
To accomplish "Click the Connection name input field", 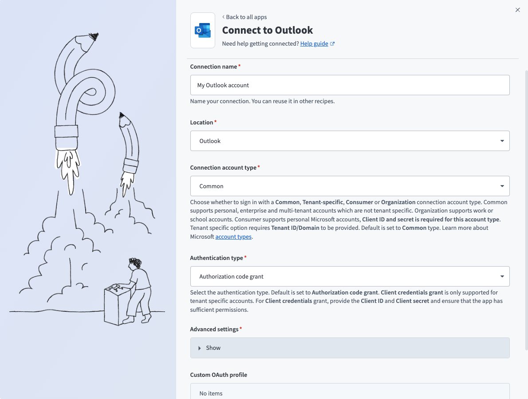I will point(350,85).
